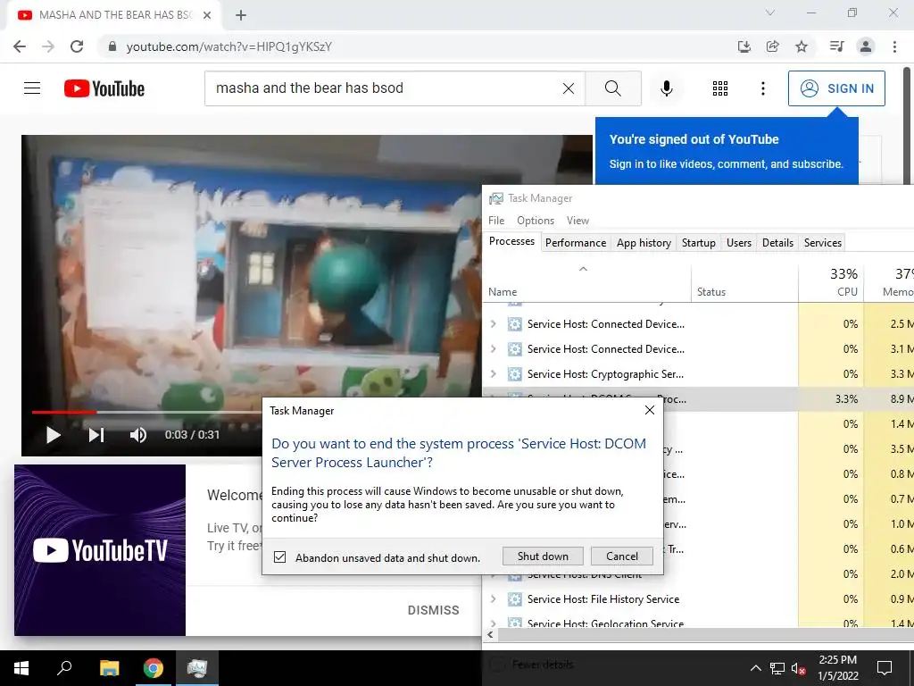
Task: Switch to the Performance tab
Action: tap(576, 243)
